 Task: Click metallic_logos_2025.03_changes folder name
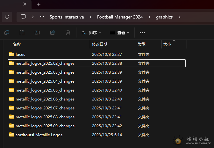coord(45,72)
